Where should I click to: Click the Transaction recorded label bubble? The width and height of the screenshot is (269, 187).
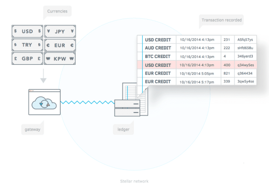click(221, 20)
